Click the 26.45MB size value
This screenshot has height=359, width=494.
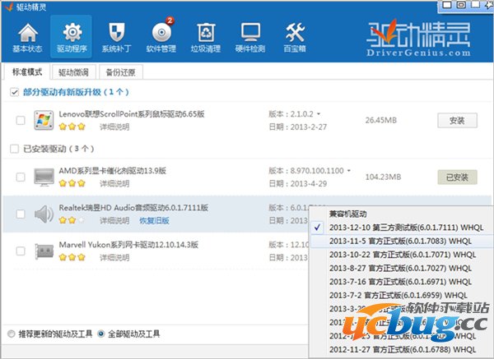tap(381, 120)
